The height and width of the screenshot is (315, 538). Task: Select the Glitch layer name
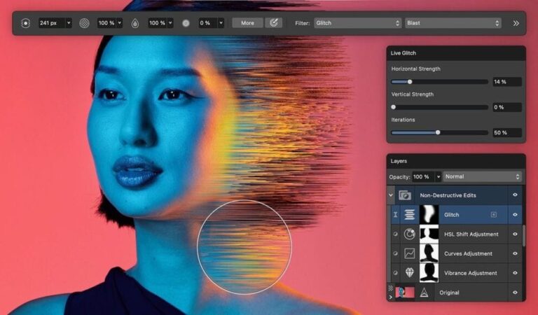click(451, 215)
